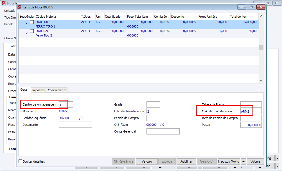
Task: Click the Desconto column header
Action: click(x=184, y=17)
